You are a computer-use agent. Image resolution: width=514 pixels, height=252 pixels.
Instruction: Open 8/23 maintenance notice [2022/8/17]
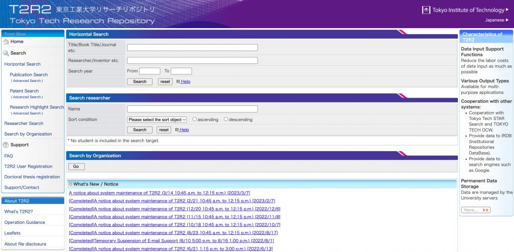(173, 232)
